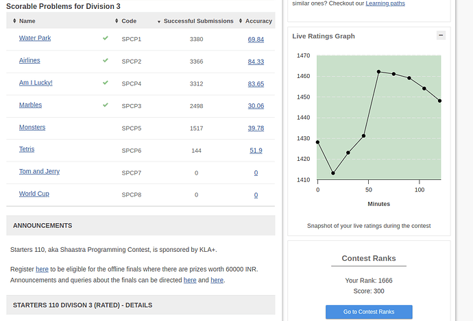The image size is (473, 321).
Task: Open the Marbles problem link
Action: 30,105
